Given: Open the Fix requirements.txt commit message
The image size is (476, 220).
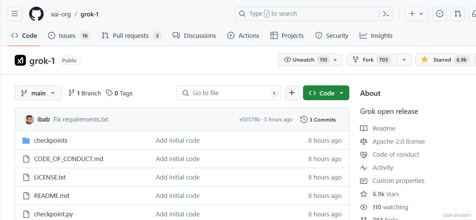Looking at the screenshot, I should tap(81, 120).
